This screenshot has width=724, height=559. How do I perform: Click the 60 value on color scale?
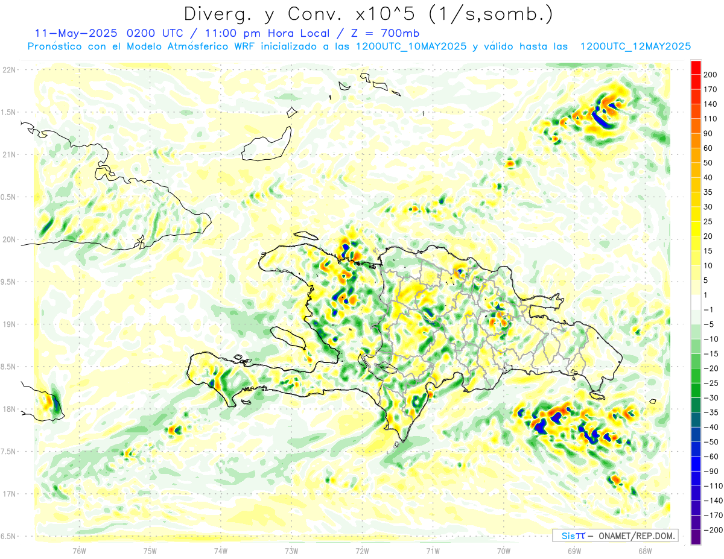pyautogui.click(x=708, y=148)
